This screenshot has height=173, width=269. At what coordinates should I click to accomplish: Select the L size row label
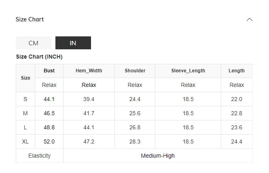coord(25,127)
